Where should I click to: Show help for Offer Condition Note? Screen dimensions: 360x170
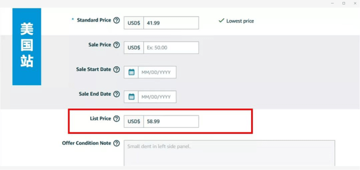click(x=116, y=143)
